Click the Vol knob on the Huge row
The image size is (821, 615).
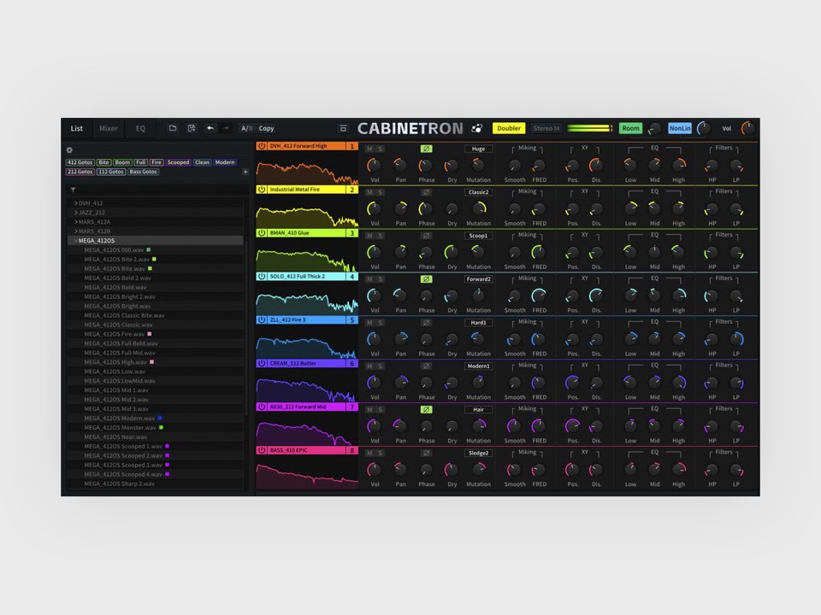(374, 165)
